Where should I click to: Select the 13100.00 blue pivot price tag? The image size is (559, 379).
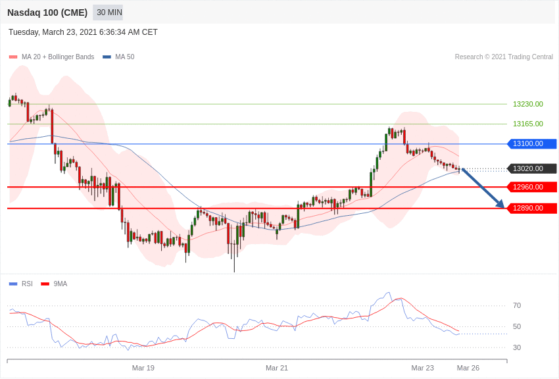pos(532,143)
